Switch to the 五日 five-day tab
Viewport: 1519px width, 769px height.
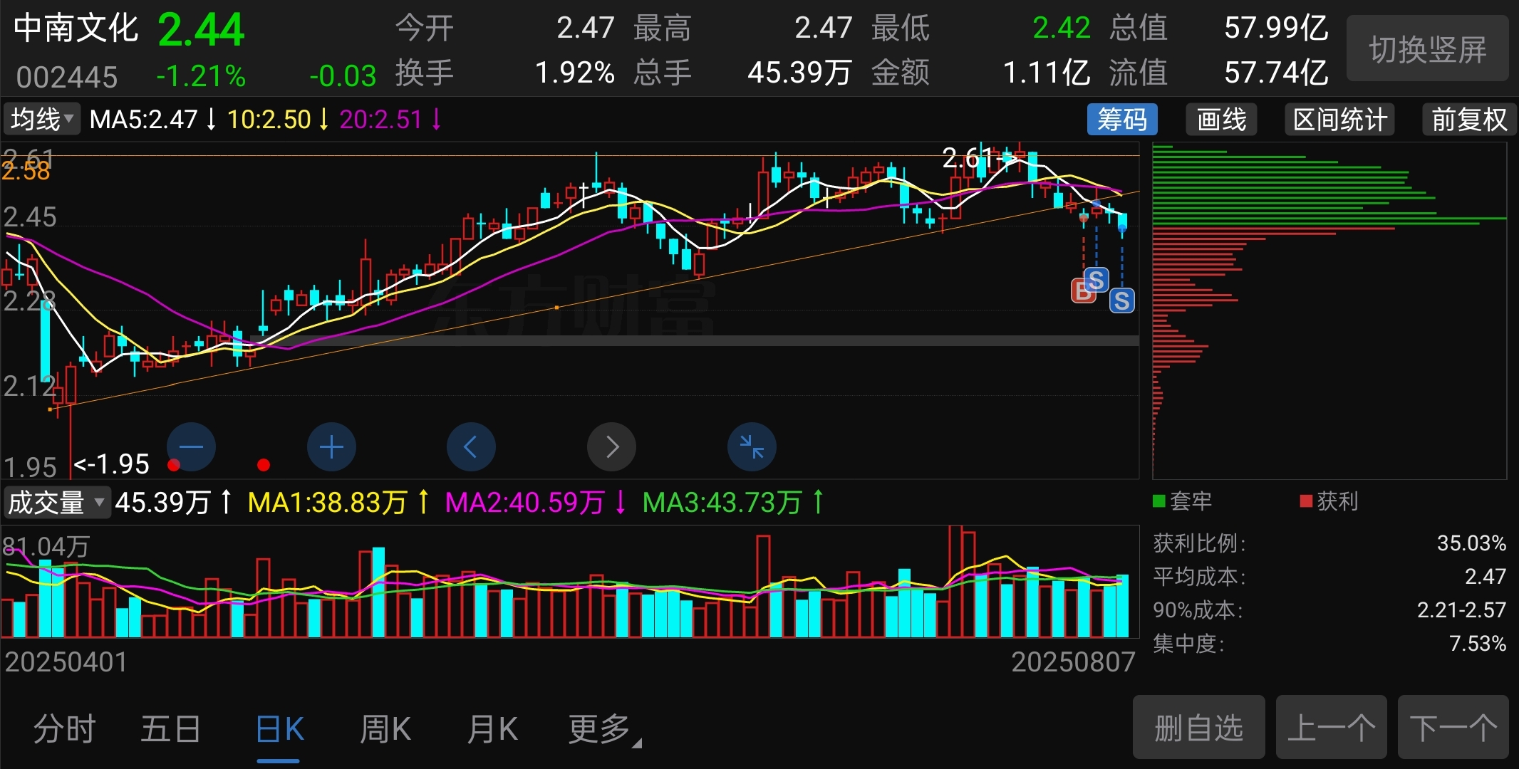pos(170,729)
